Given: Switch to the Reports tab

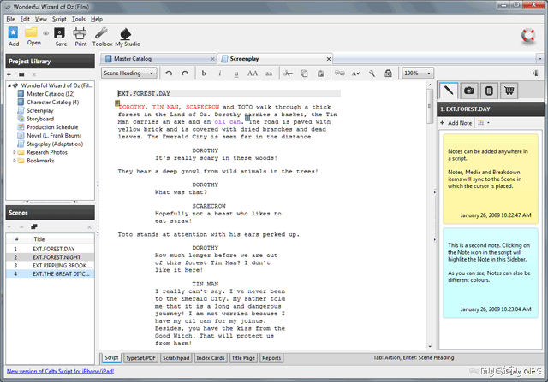Looking at the screenshot, I should [271, 358].
